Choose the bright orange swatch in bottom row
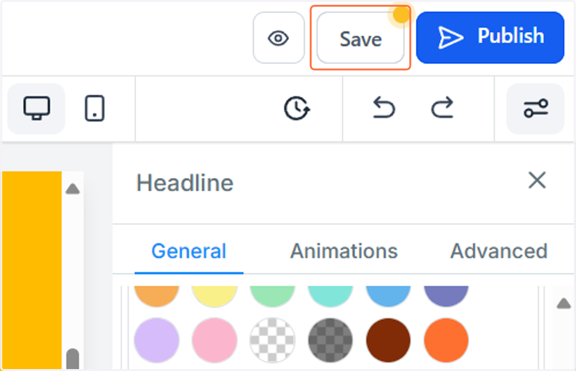 (x=446, y=340)
